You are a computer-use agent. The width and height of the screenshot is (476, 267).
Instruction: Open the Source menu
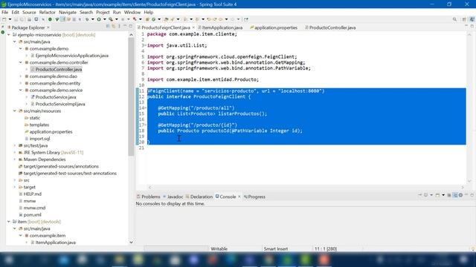tap(29, 12)
